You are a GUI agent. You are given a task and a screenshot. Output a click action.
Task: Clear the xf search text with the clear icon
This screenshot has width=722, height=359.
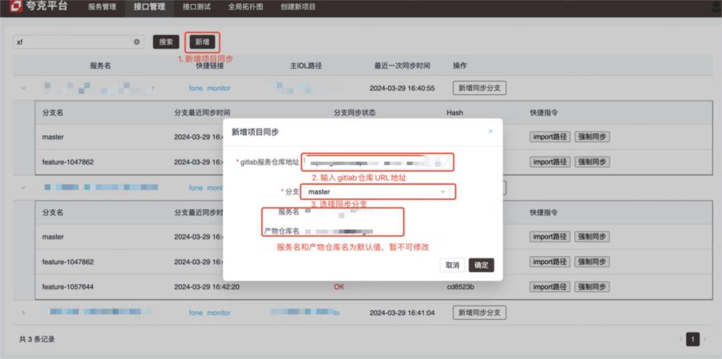tap(137, 42)
